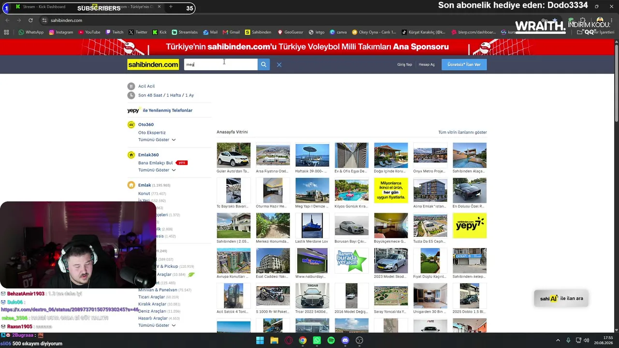This screenshot has height=348, width=619.
Task: Open the Deniz Araçları category
Action: [152, 311]
